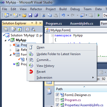The image size is (107, 107).
Task: Uncheck the Form1.Designer.cs checkbox
Action: pyautogui.click(x=57, y=95)
